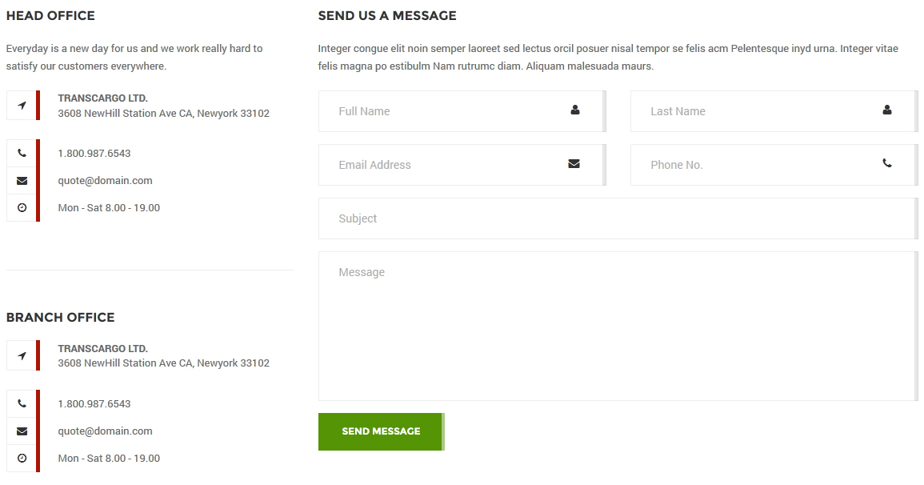The width and height of the screenshot is (924, 485).
Task: Click the Branch Office phone icon
Action: point(22,403)
